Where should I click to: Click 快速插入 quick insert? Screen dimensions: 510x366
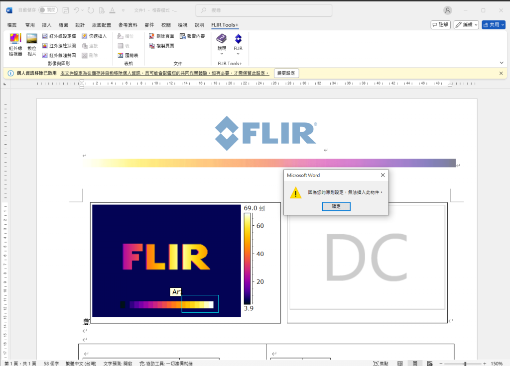tap(94, 36)
